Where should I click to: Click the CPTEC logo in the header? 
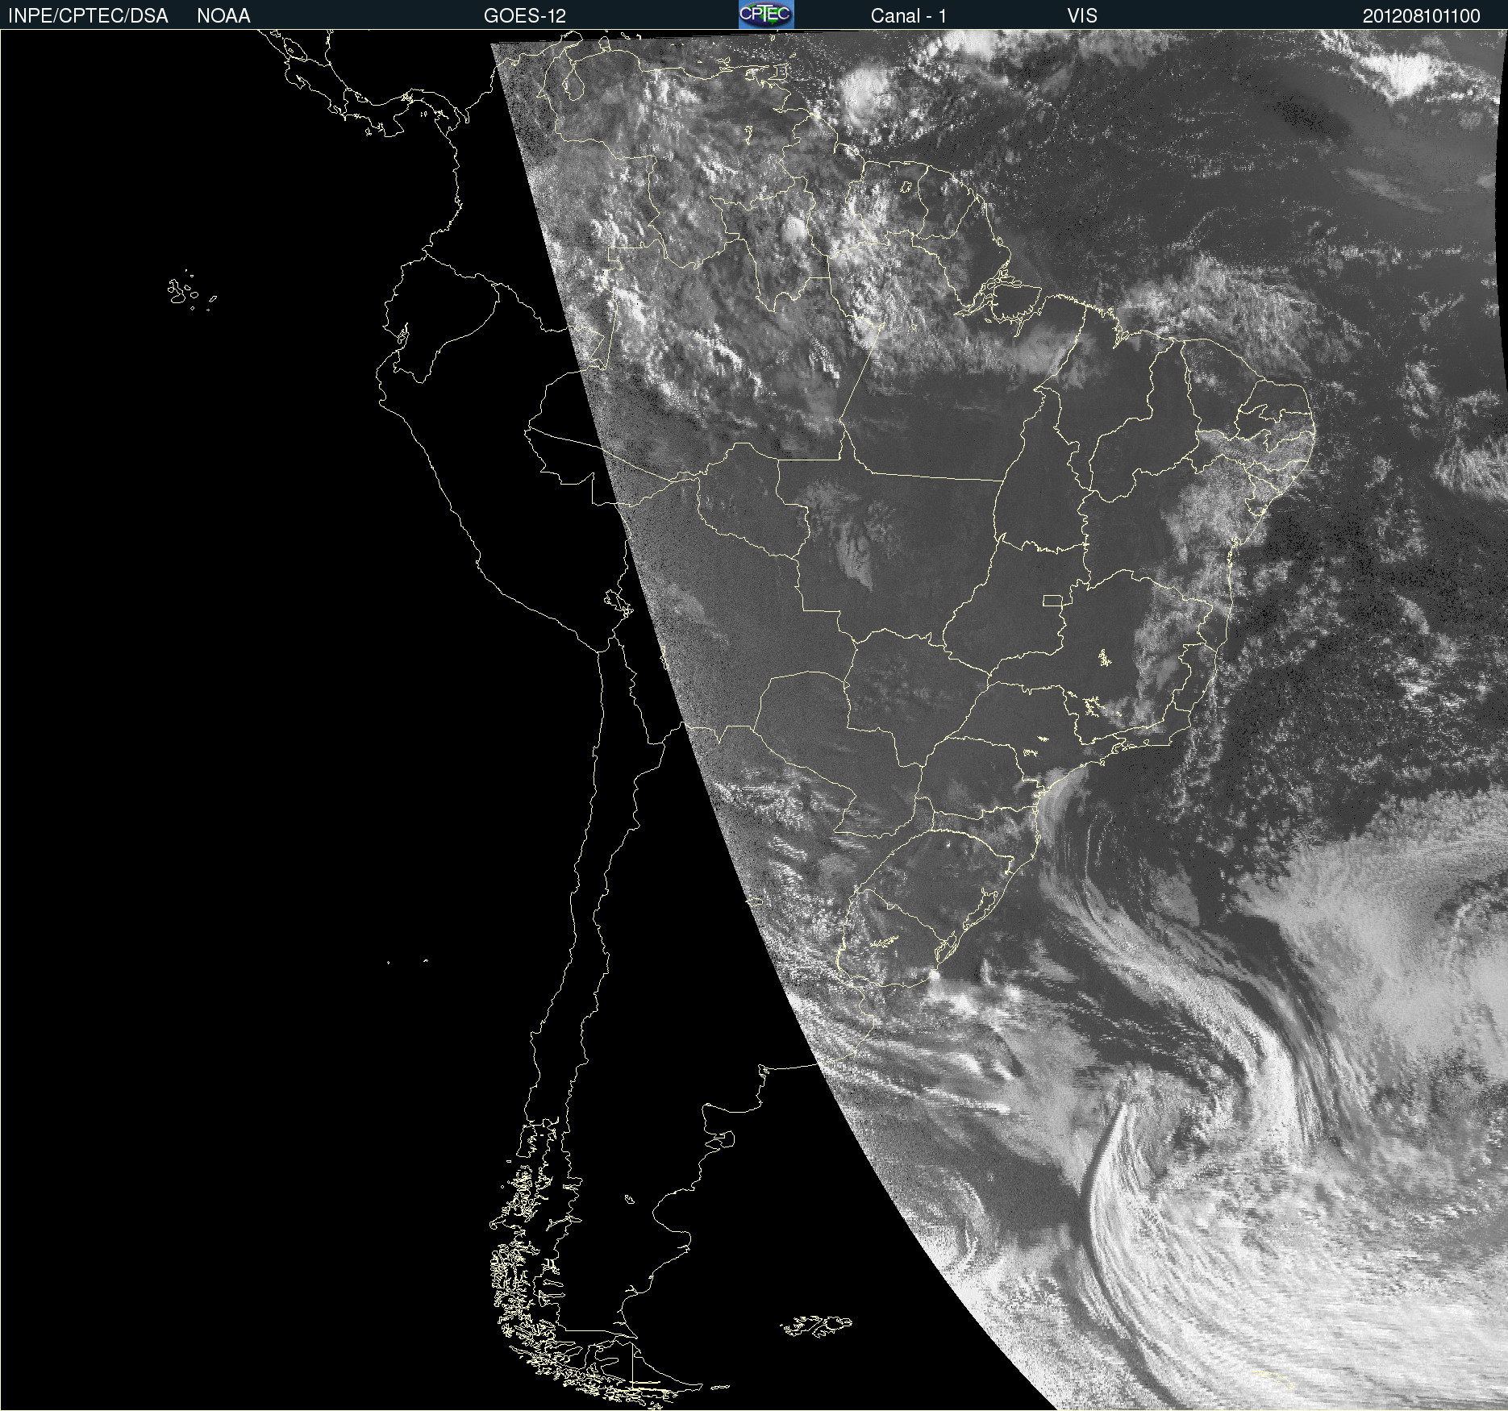766,15
